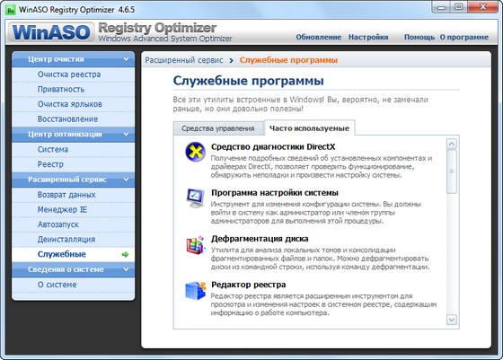Image resolution: width=503 pixels, height=360 pixels.
Task: Open the registry editor cube icon
Action: (196, 291)
